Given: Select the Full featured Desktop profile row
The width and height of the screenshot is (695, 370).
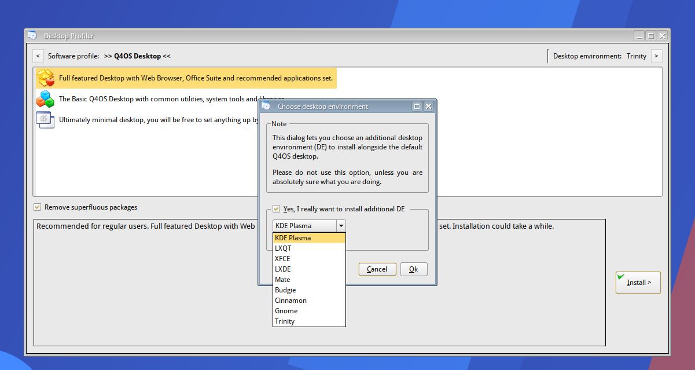Looking at the screenshot, I should (x=186, y=78).
